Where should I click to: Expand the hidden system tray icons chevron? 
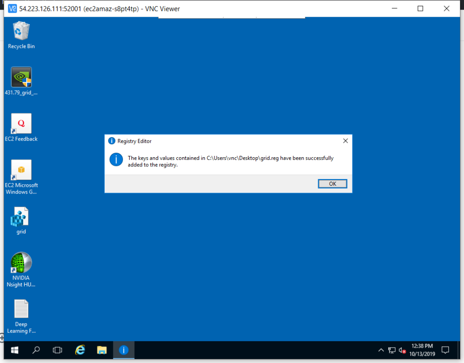381,350
